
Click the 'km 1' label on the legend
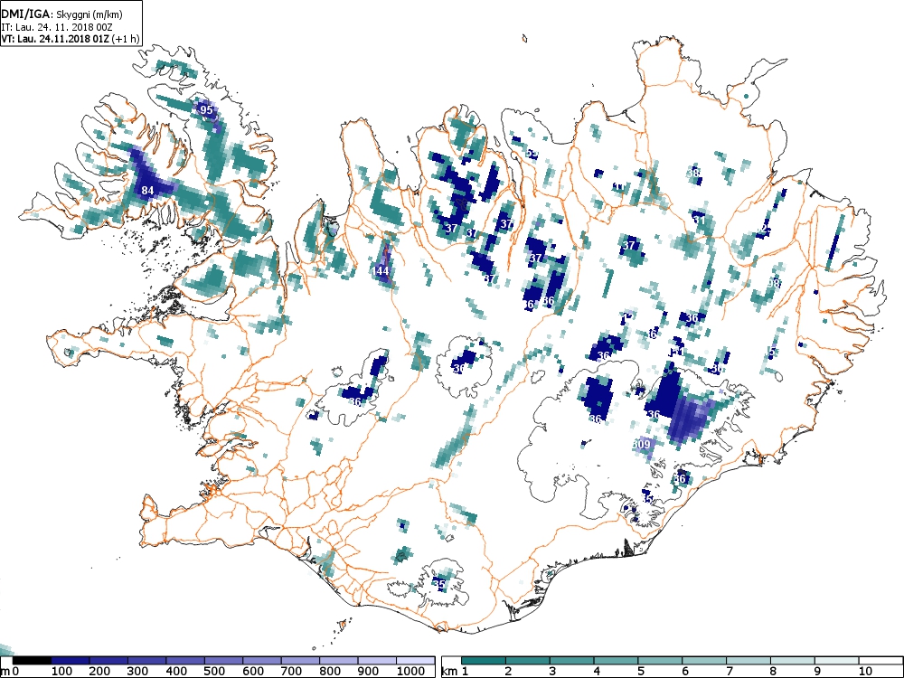455,671
